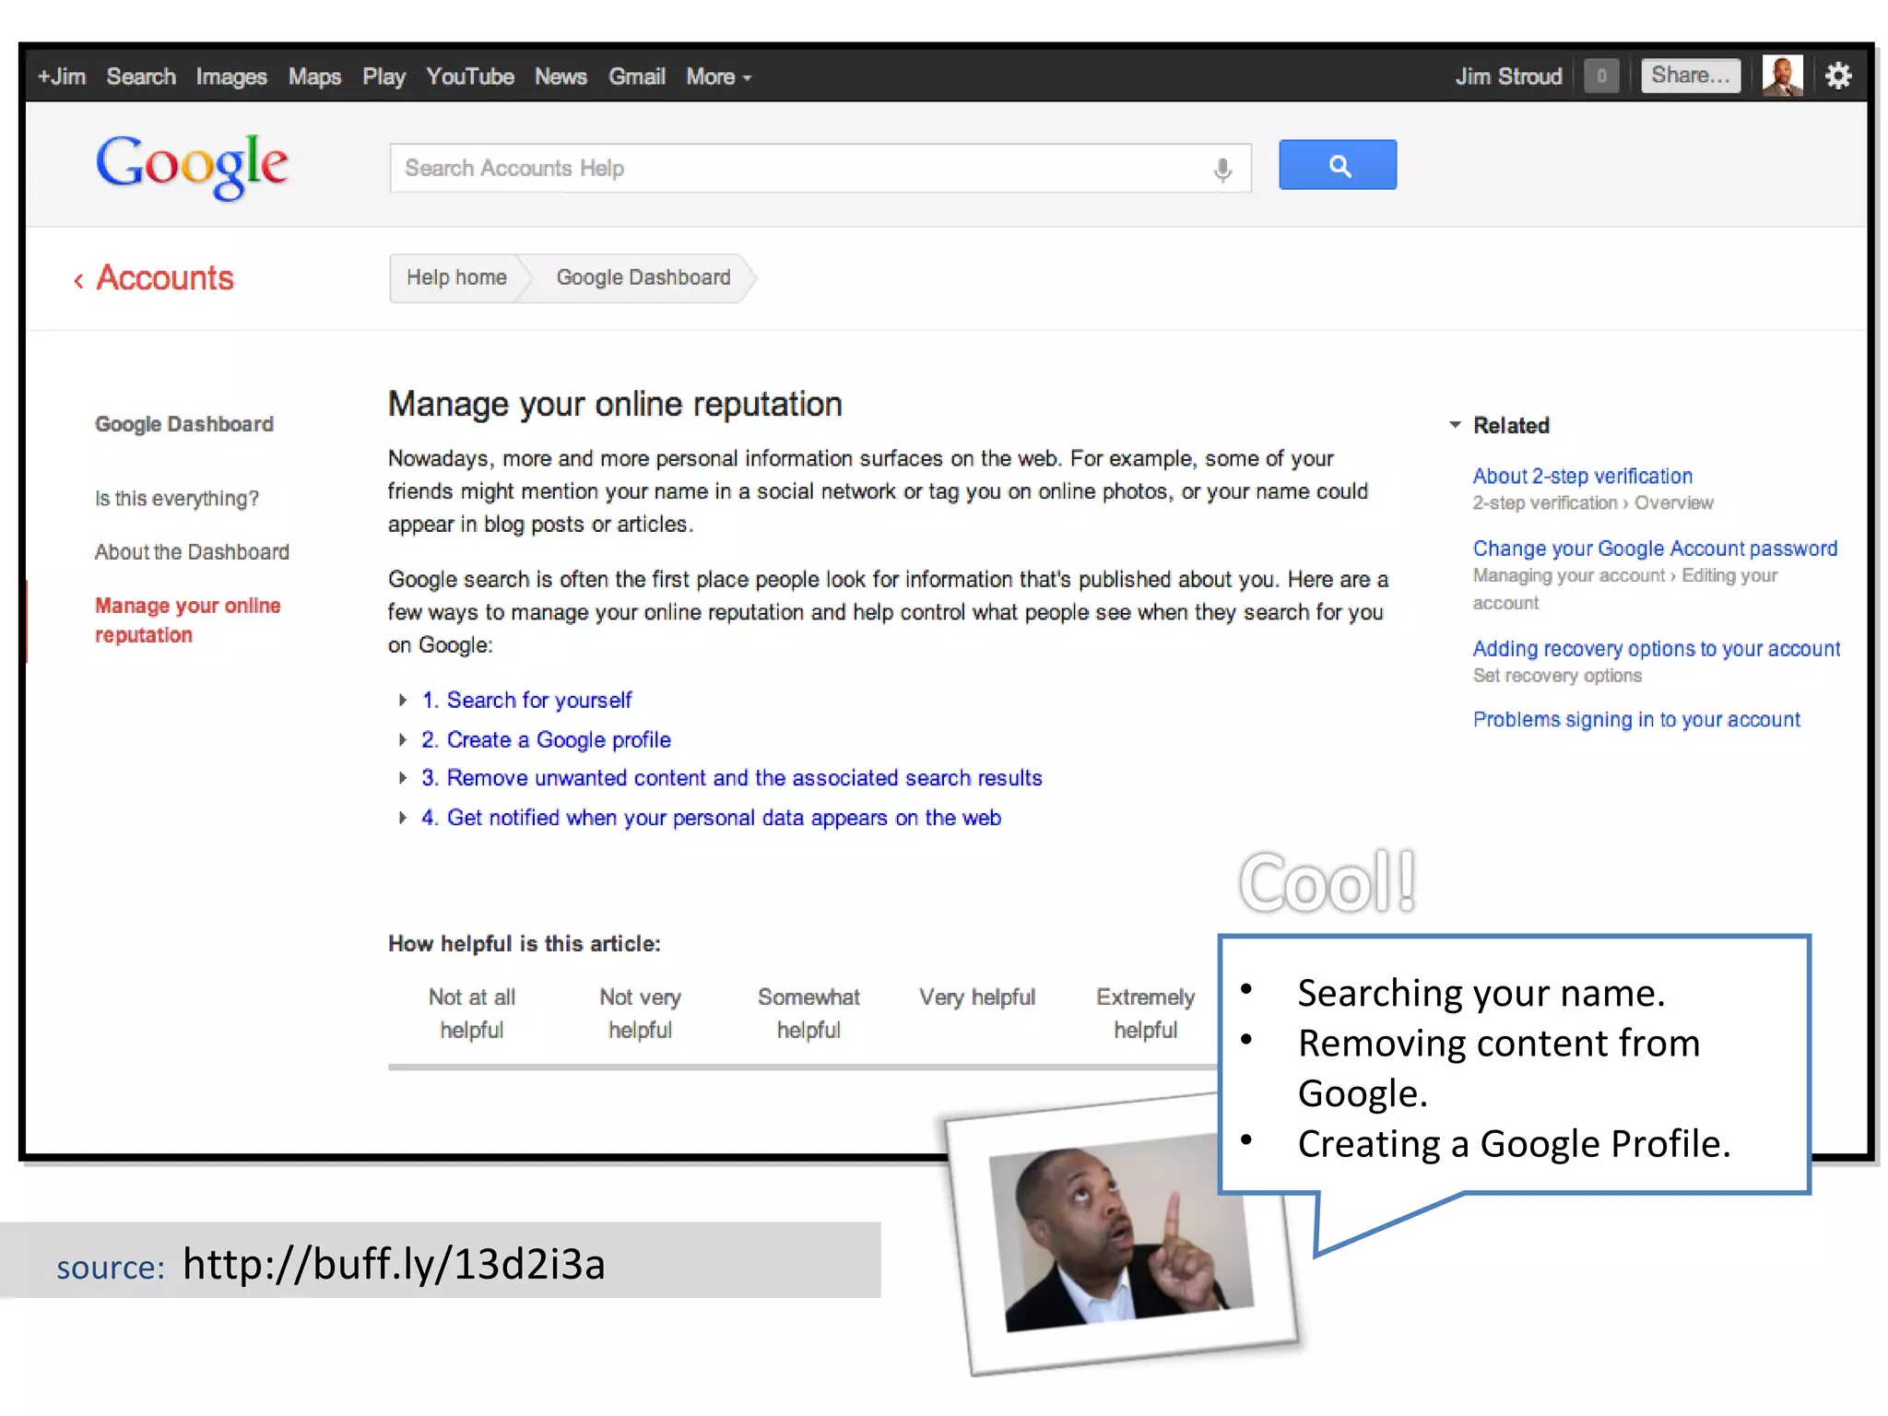Open Search in the top navigation bar
The width and height of the screenshot is (1888, 1416).
141,77
